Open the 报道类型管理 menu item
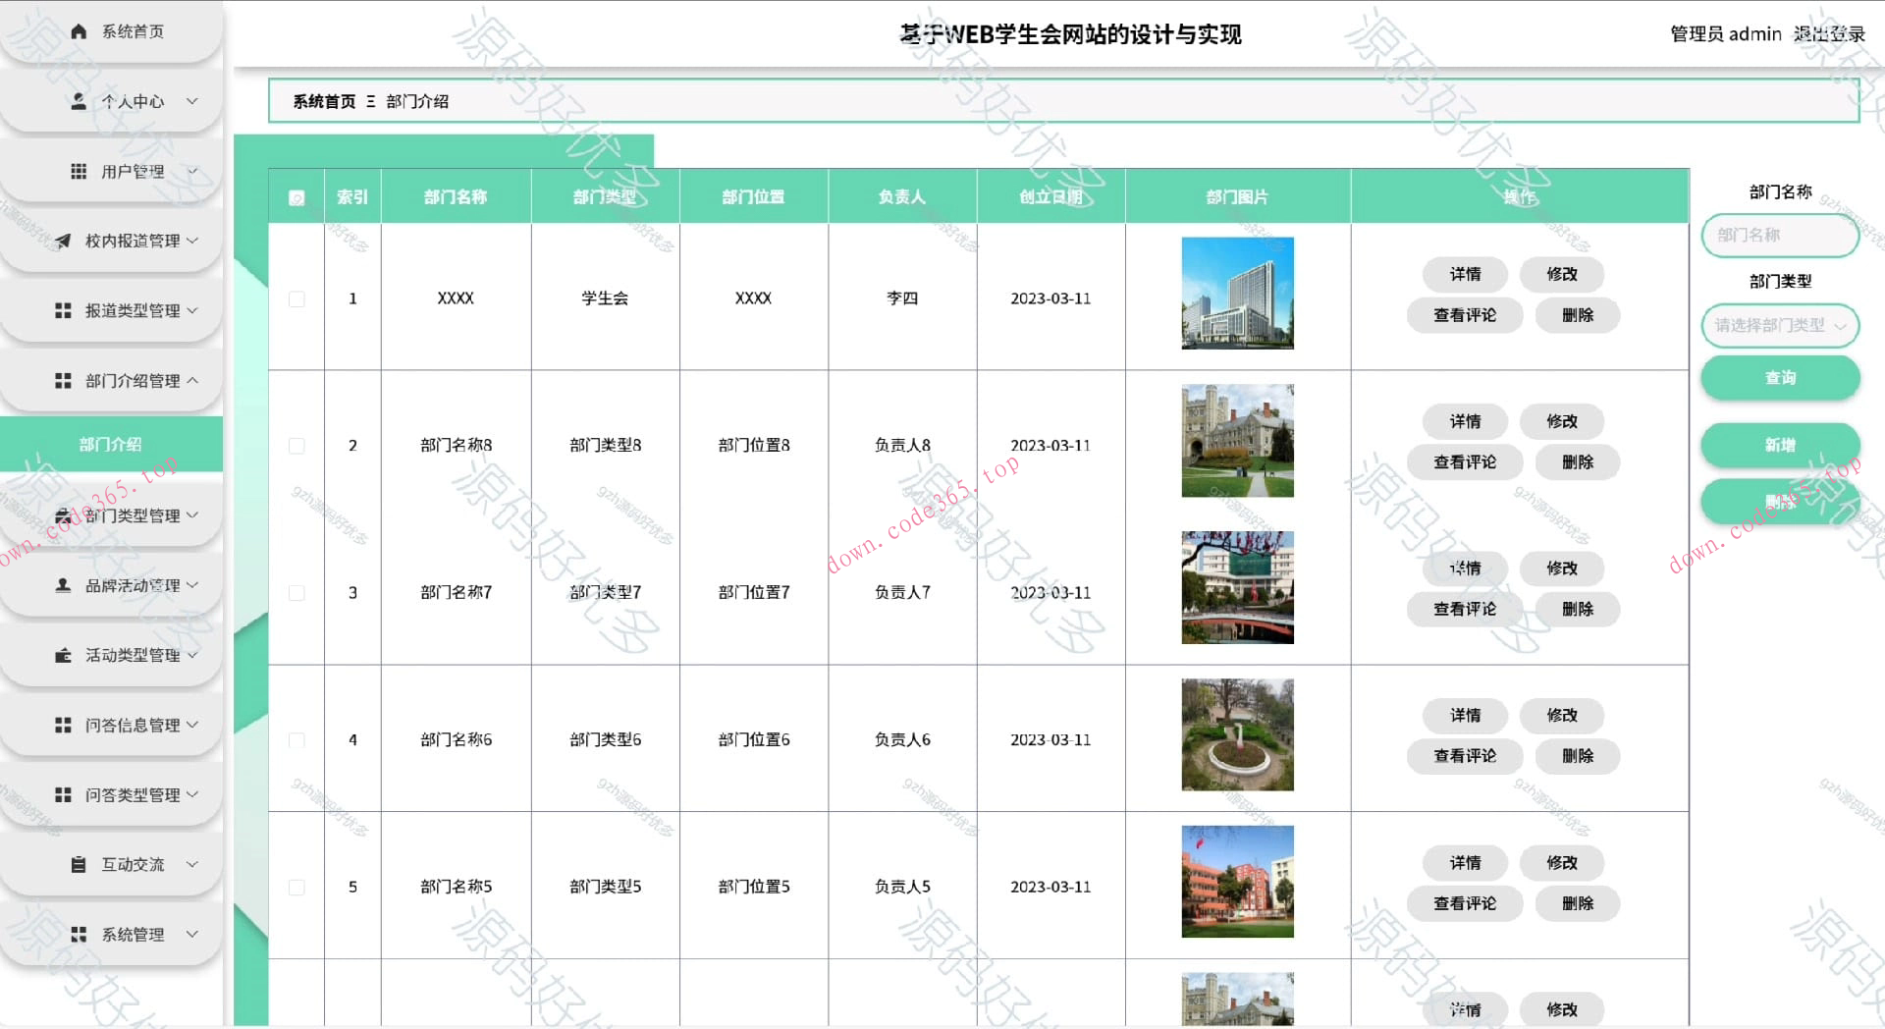The width and height of the screenshot is (1885, 1029). click(132, 310)
